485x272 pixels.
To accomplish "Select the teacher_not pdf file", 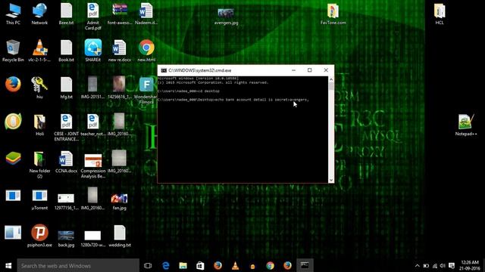I will pyautogui.click(x=92, y=125).
